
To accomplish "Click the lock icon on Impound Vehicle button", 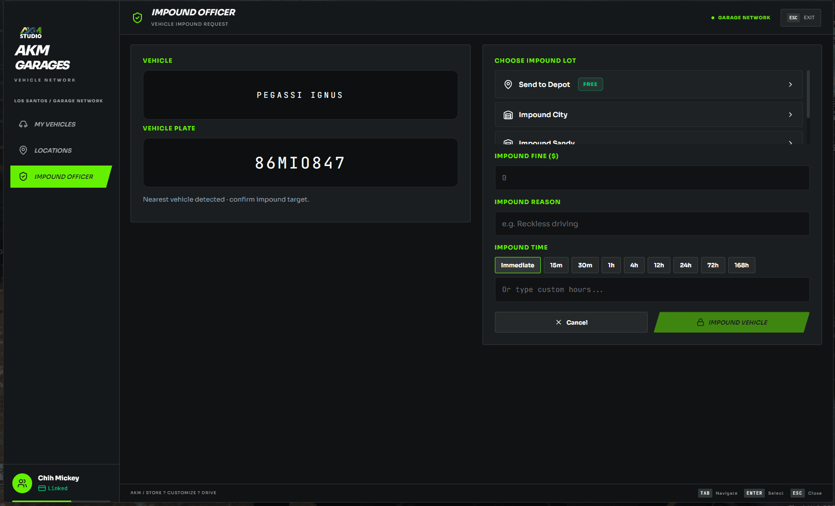I will [x=701, y=322].
